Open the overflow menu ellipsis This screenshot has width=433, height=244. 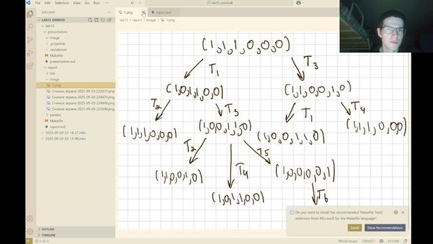pos(107,3)
